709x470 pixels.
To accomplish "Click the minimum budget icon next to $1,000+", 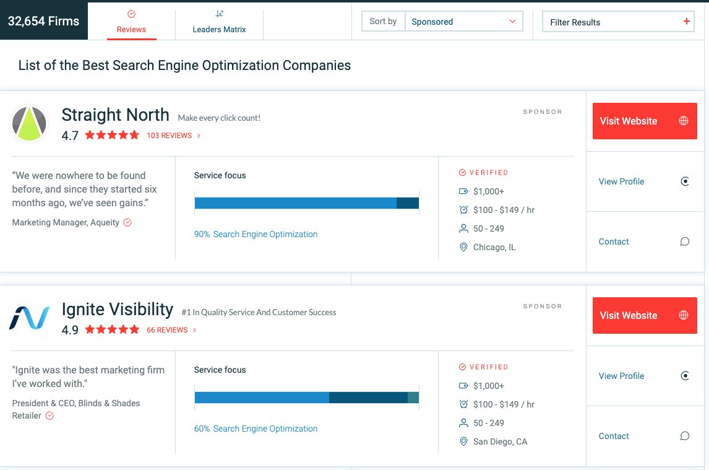I will coord(463,191).
